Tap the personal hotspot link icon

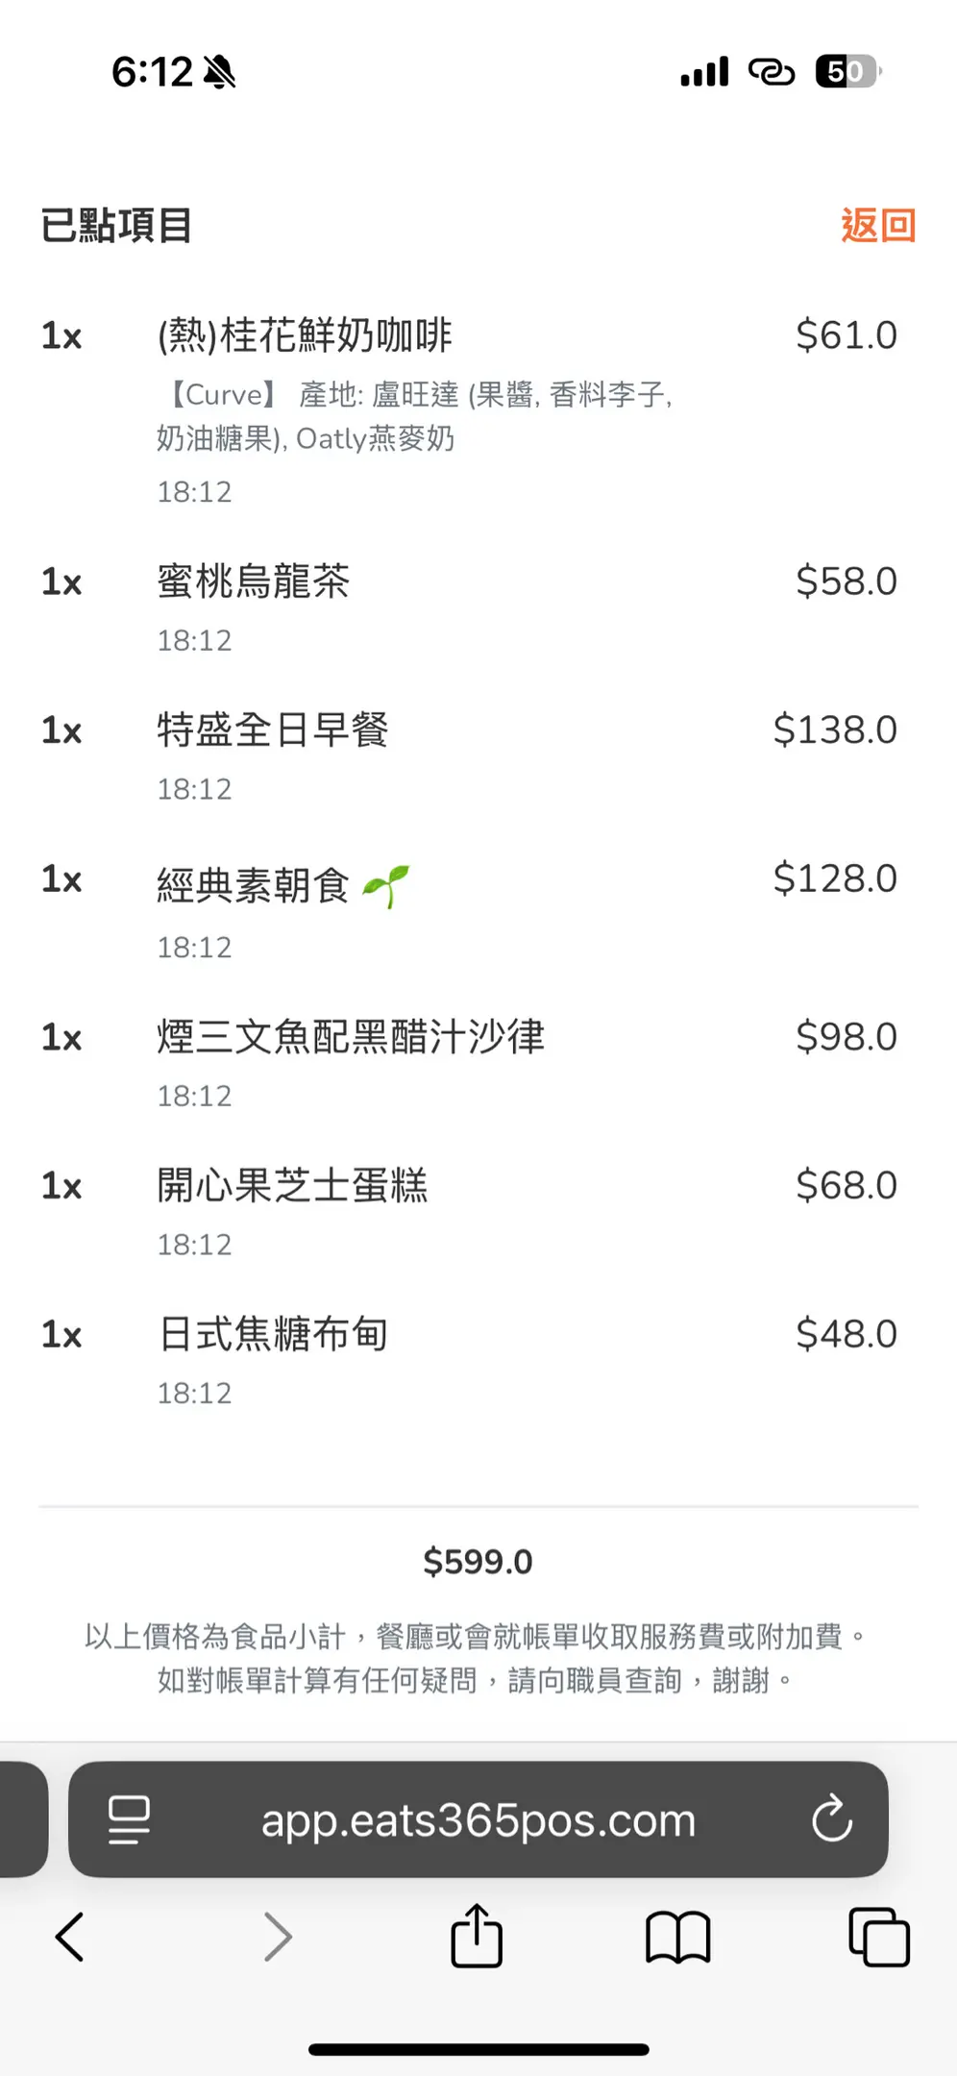[771, 72]
